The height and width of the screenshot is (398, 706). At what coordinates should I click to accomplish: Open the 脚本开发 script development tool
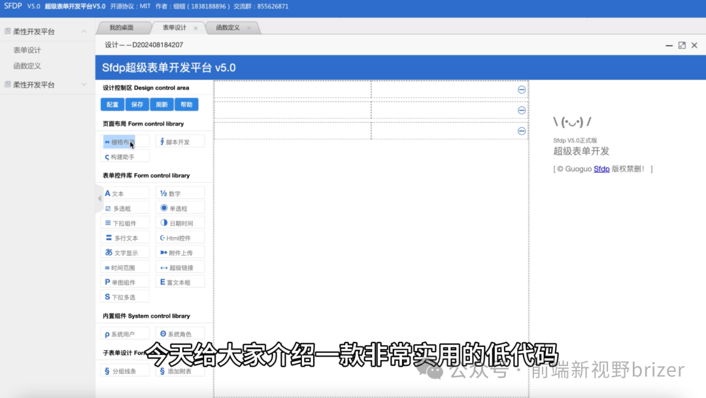click(x=180, y=142)
